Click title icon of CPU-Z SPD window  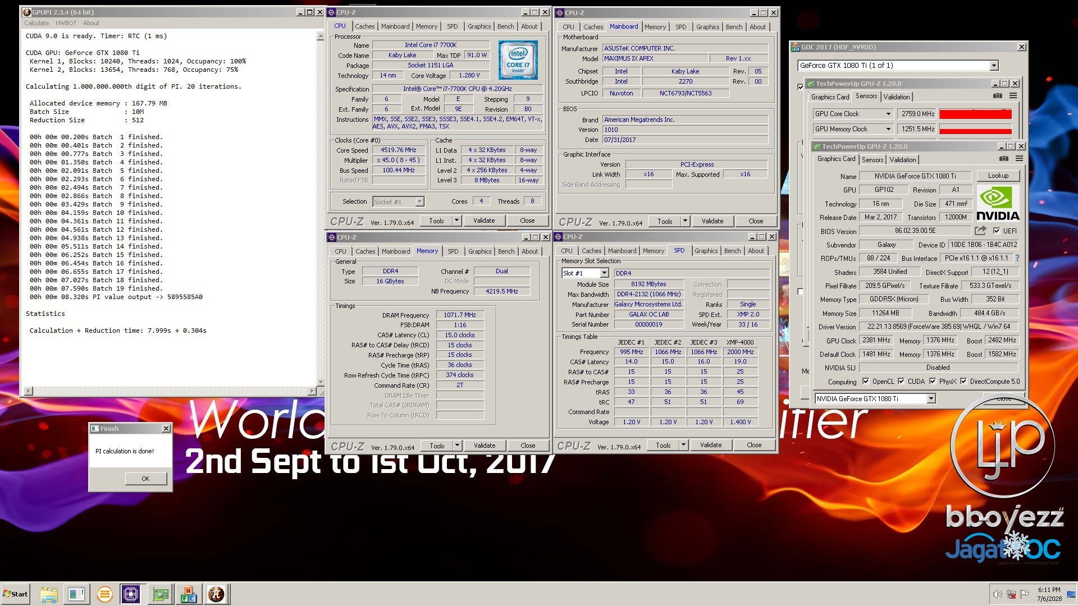(x=559, y=237)
